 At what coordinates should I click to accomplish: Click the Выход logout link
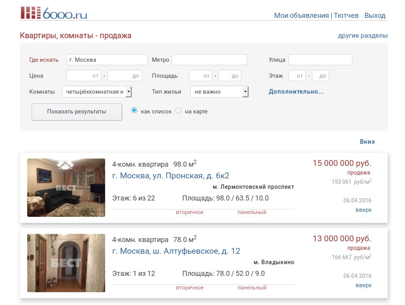(375, 16)
